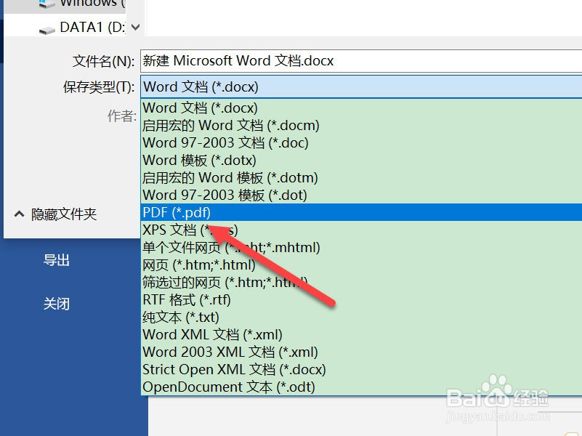Choose Word 模板 (*.dotx) format

[x=361, y=160]
